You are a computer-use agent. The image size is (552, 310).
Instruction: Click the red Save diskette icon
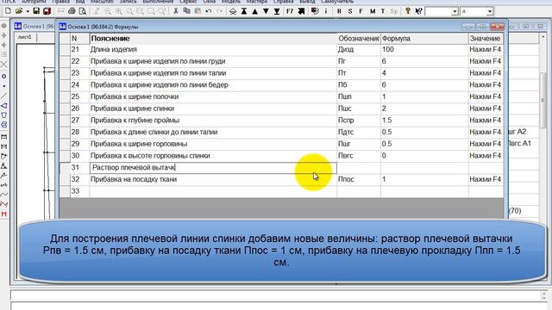click(47, 11)
